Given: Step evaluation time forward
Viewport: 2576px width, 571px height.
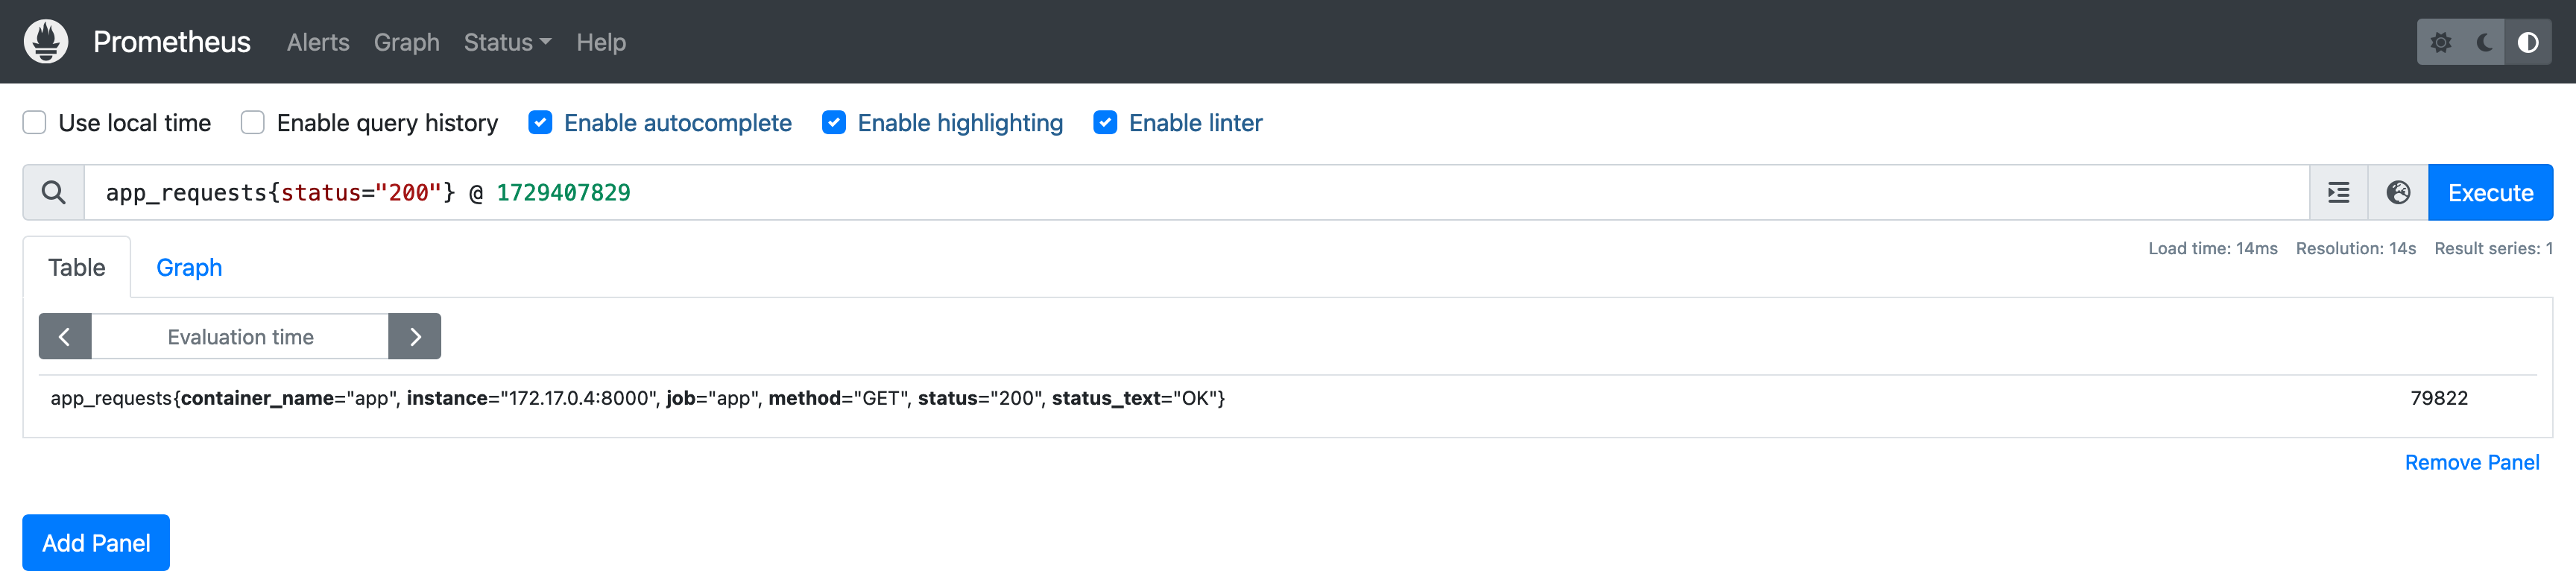Looking at the screenshot, I should [x=415, y=337].
